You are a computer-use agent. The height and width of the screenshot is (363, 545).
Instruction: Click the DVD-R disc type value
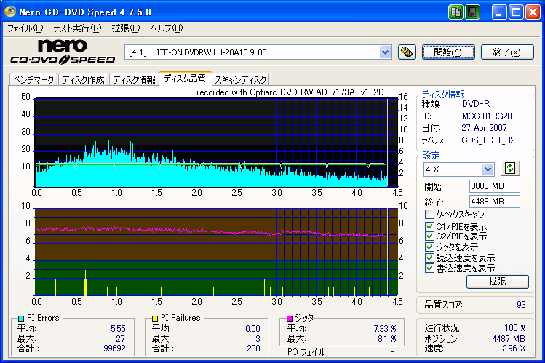[x=475, y=104]
